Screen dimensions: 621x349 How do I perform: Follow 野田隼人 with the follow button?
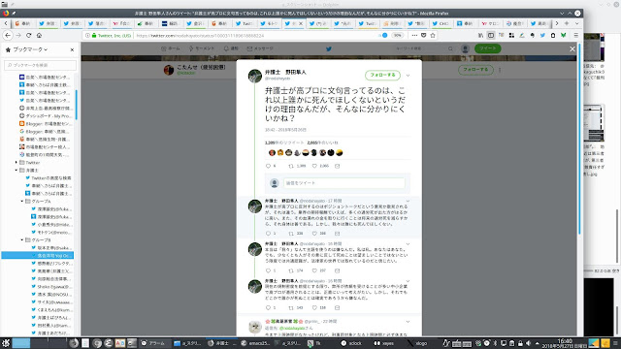382,75
